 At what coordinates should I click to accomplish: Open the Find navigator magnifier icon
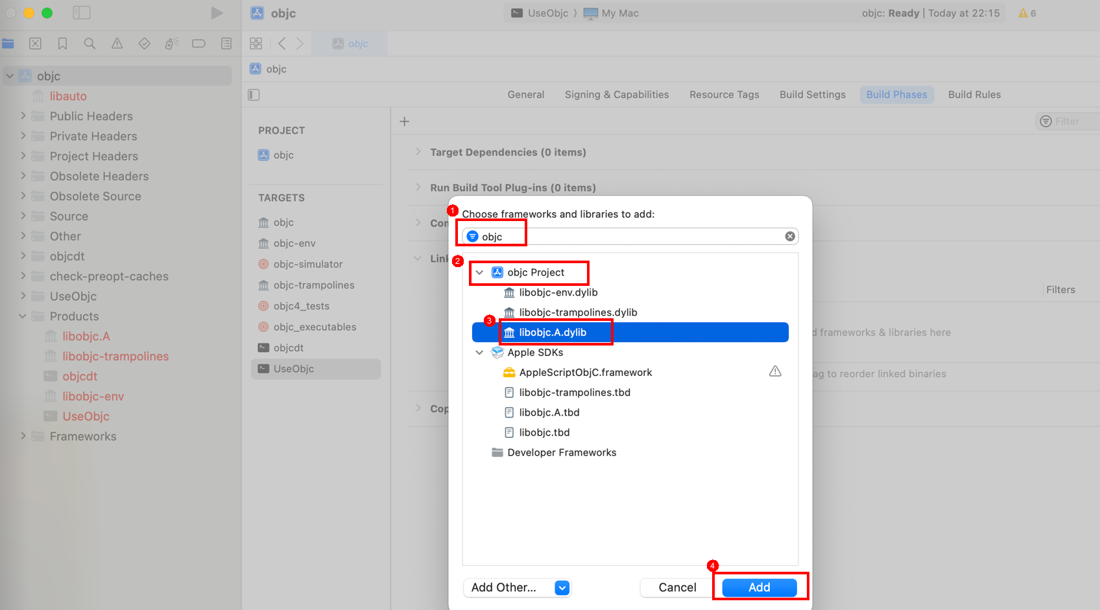[x=90, y=43]
